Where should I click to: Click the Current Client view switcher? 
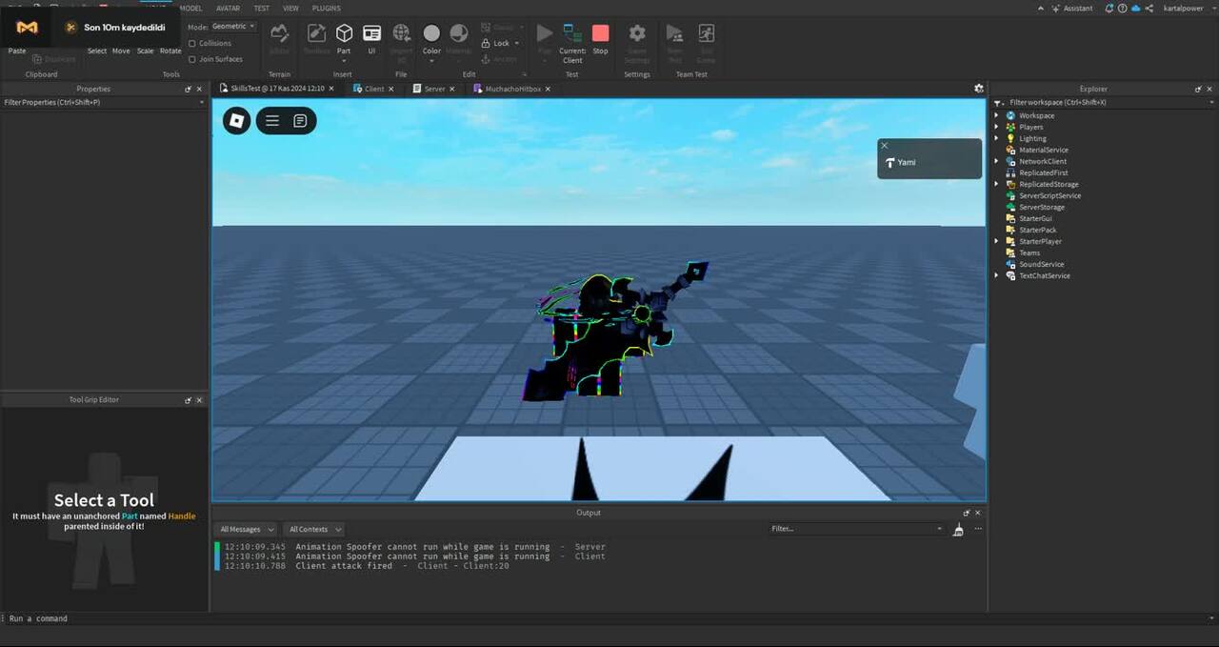click(x=572, y=42)
